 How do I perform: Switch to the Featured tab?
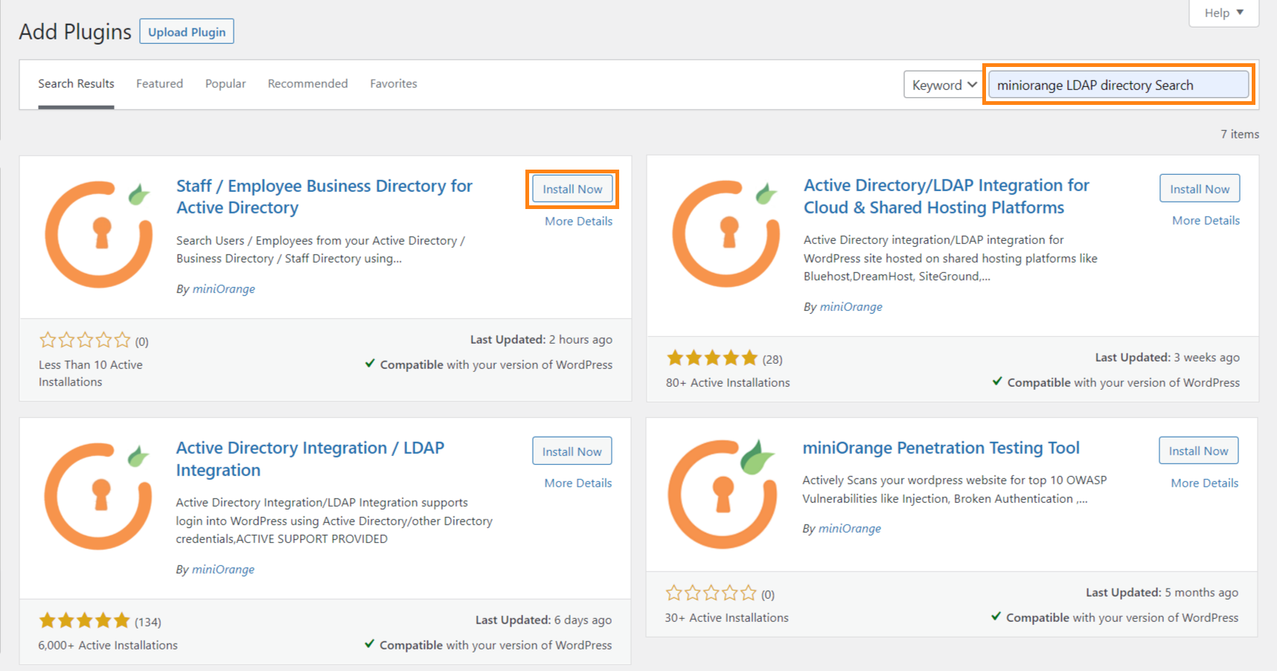(159, 83)
